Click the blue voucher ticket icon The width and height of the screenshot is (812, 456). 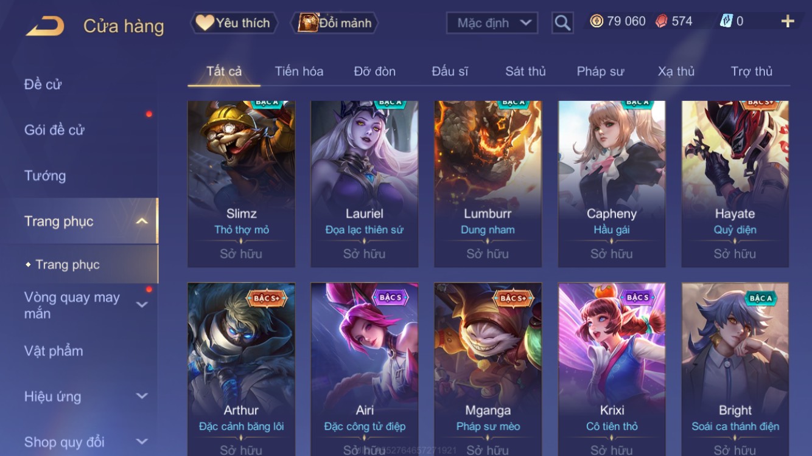(726, 21)
